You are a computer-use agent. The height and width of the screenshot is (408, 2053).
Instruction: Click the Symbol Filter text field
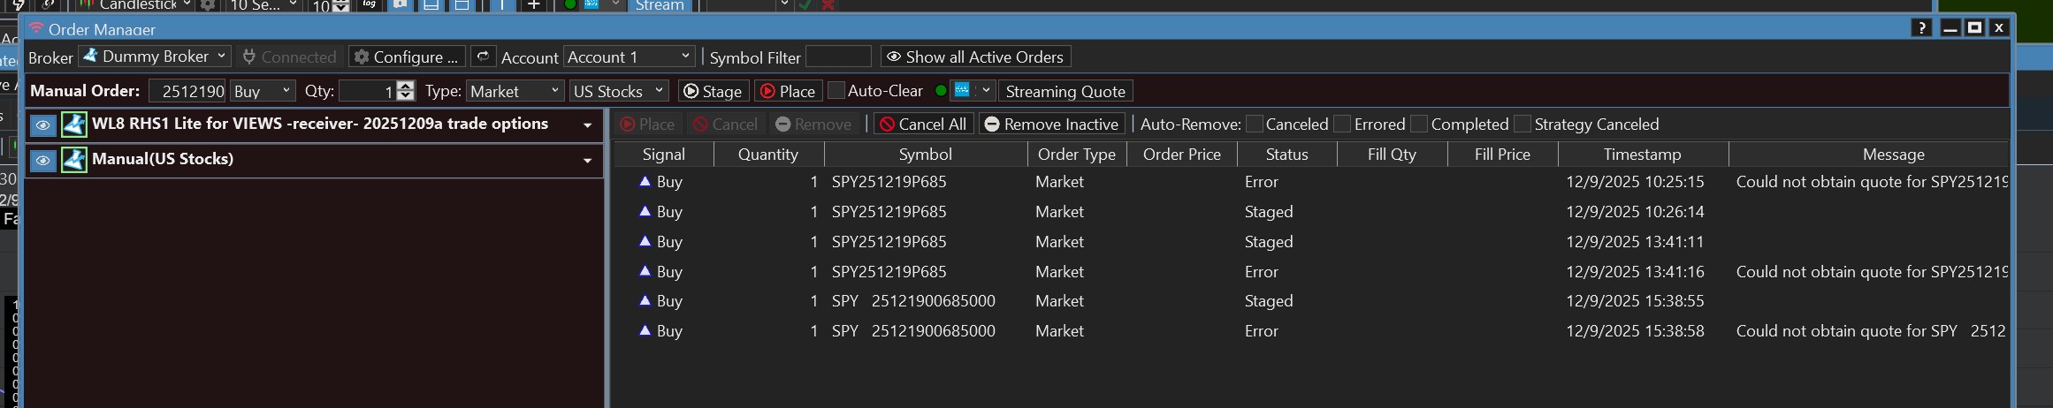click(x=838, y=57)
